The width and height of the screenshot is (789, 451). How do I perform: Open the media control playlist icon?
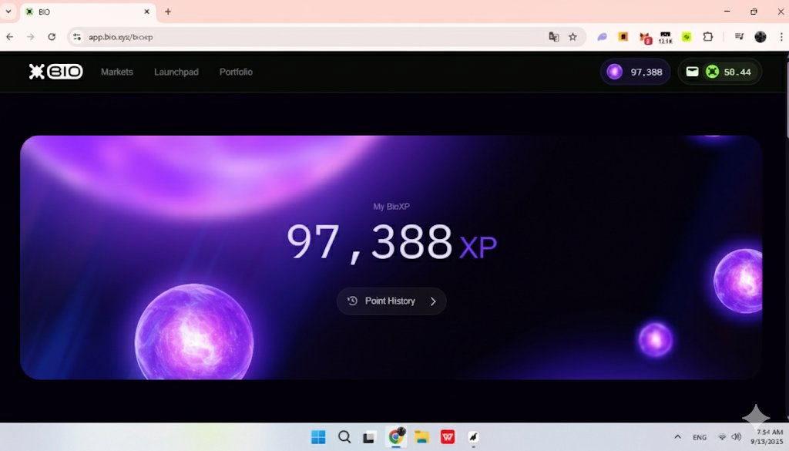(x=739, y=37)
